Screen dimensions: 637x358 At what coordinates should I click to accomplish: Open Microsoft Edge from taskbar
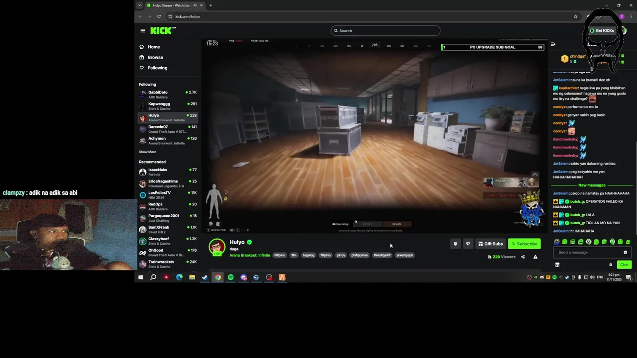(x=179, y=277)
